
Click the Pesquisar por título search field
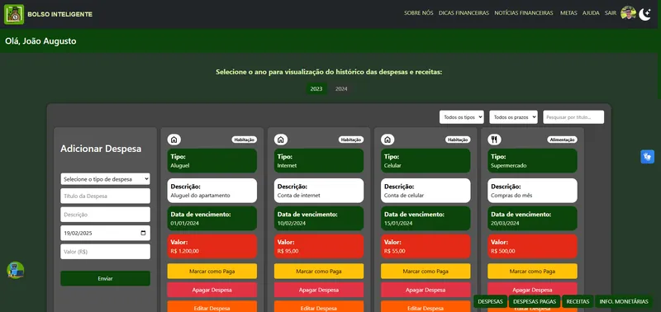pyautogui.click(x=573, y=117)
